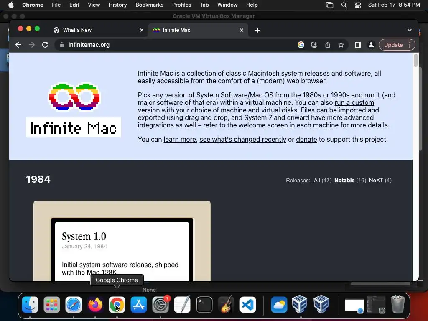Reload the infinitemac.org page

pyautogui.click(x=45, y=45)
